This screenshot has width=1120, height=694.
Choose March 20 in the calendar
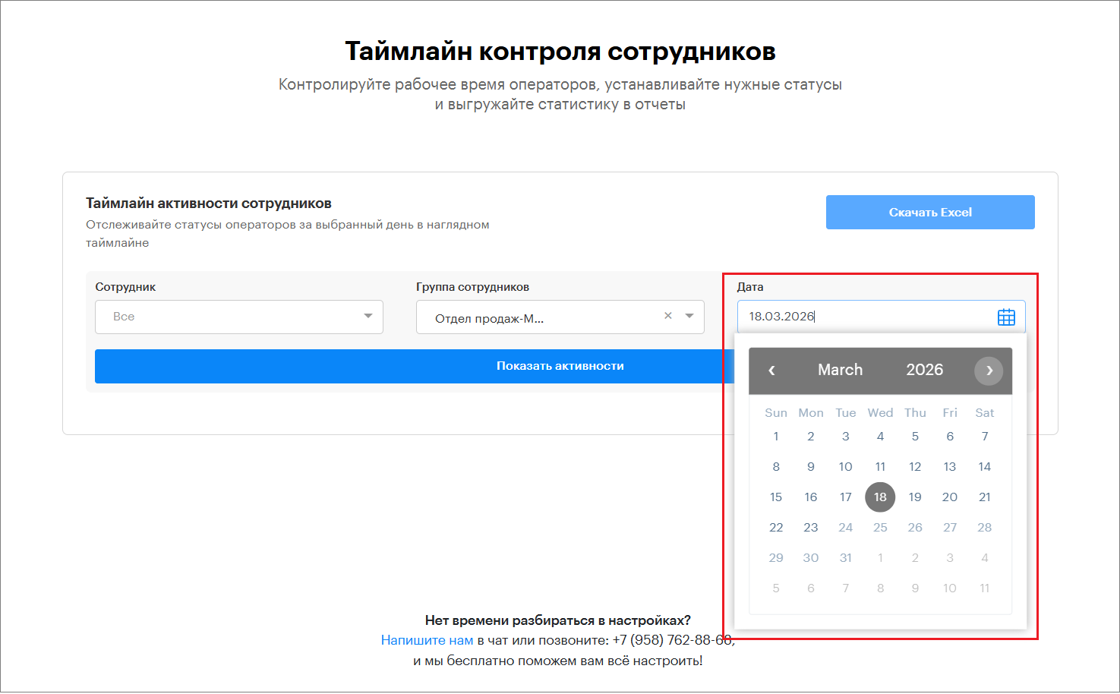949,497
